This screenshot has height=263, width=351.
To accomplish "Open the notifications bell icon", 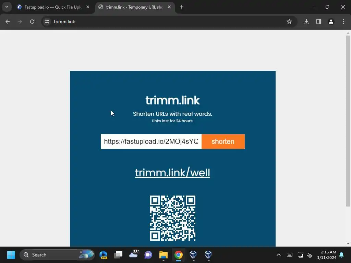I will coord(342,255).
